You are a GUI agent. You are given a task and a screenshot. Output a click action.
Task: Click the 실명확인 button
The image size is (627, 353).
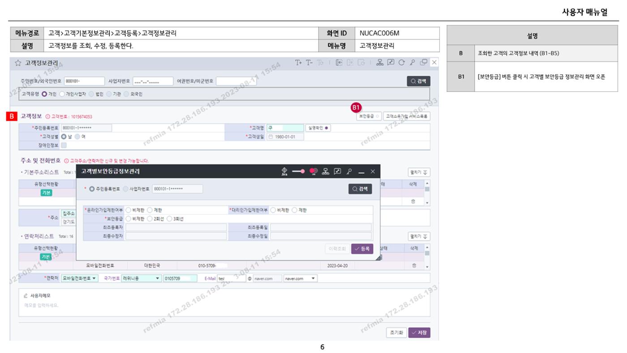click(x=318, y=128)
